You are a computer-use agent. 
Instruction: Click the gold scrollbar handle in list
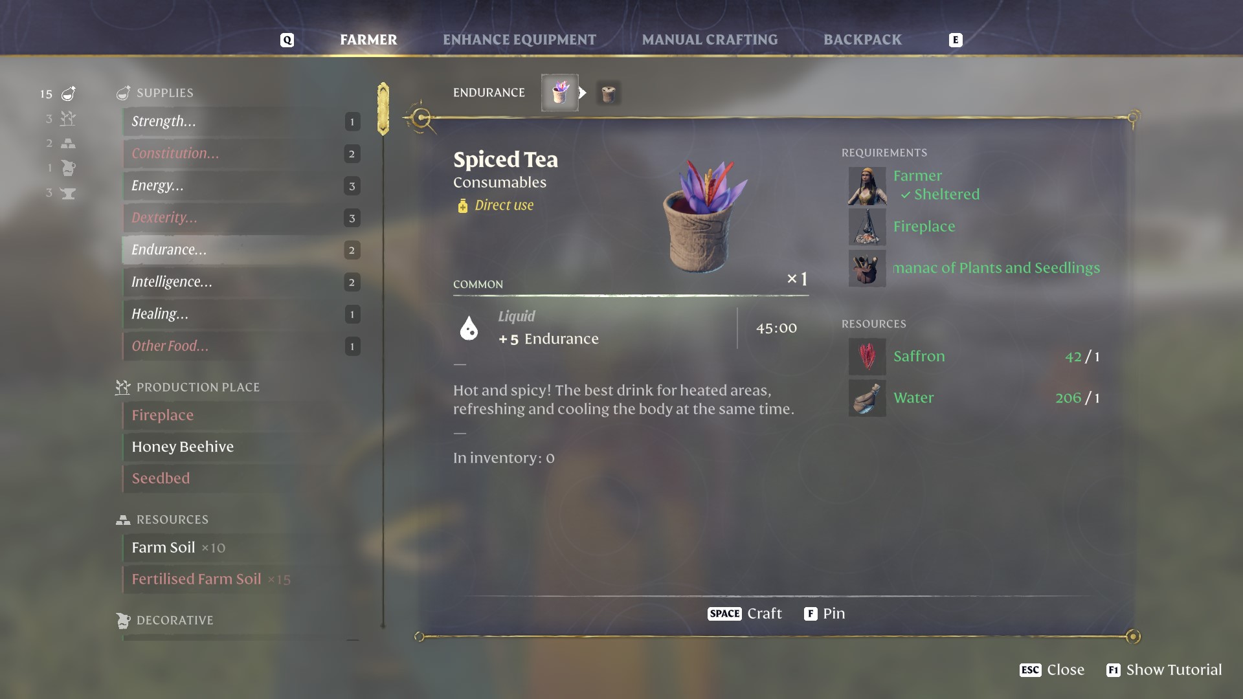coord(383,109)
